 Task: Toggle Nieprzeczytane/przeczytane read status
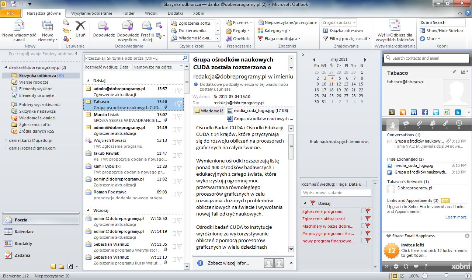pos(287,22)
